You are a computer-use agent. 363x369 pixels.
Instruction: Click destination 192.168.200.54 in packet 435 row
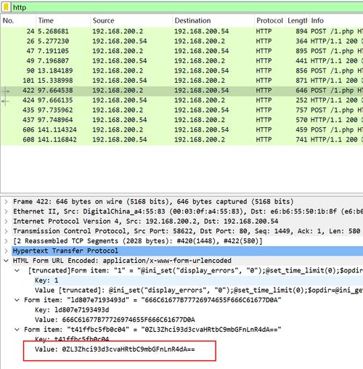click(x=201, y=110)
